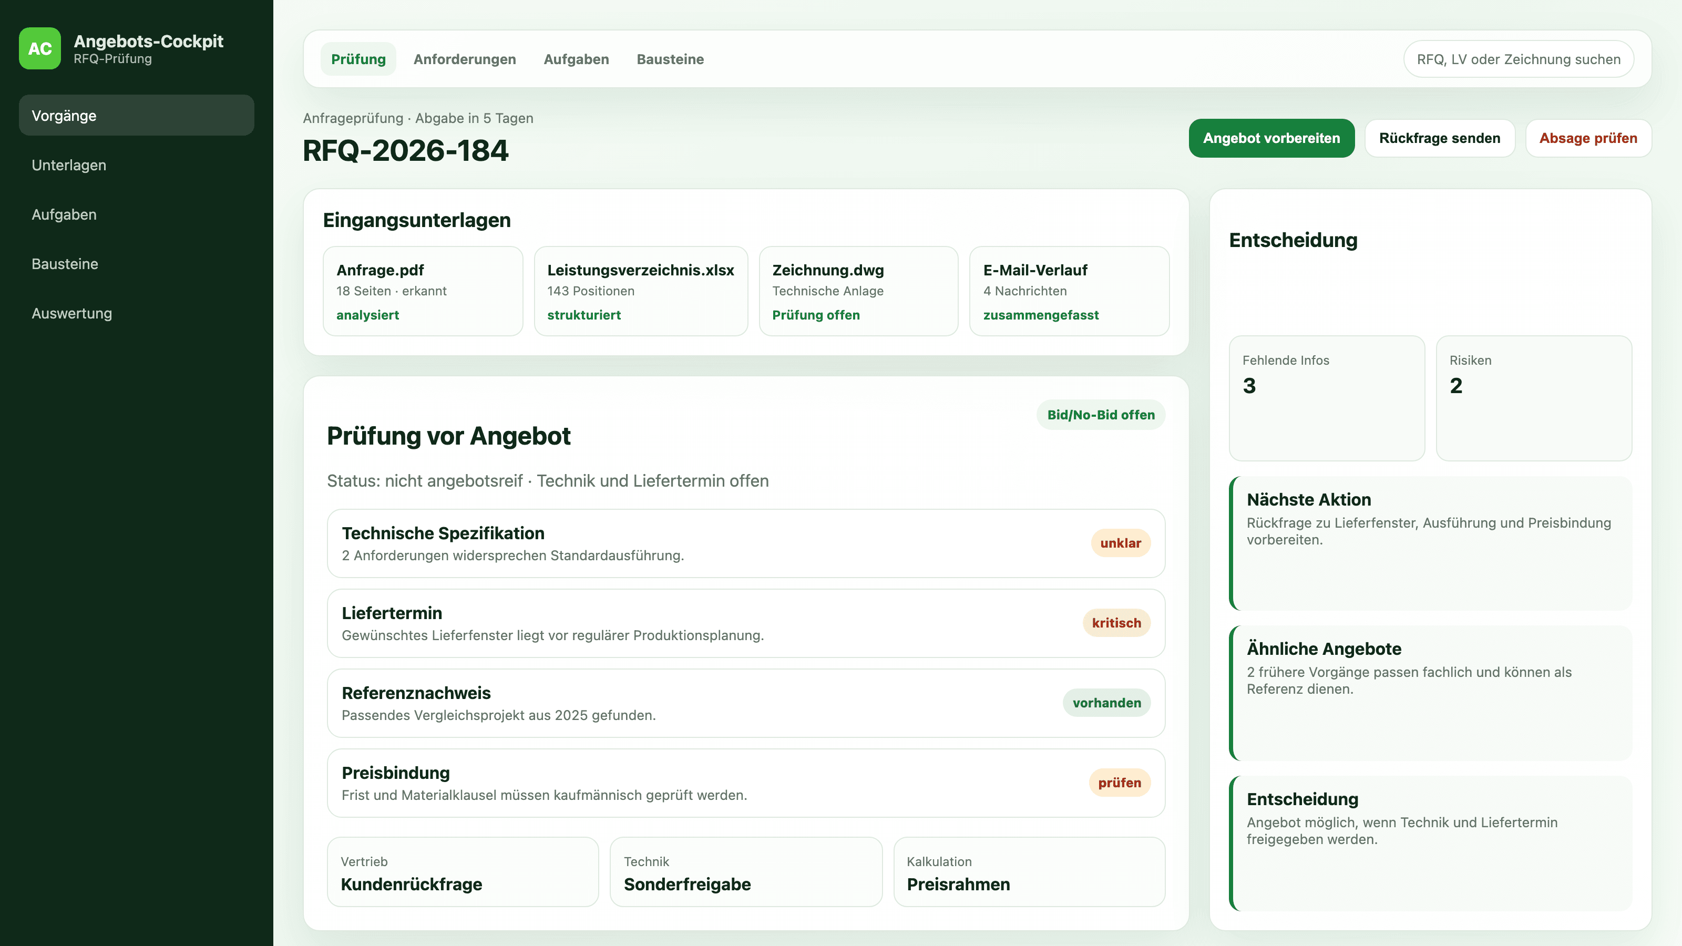
Task: Click the 'Prüfung vor Angebot' heading
Action: point(448,436)
